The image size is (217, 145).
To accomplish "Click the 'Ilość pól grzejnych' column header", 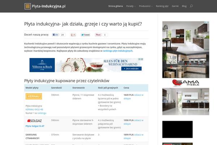I will tap(108, 88).
